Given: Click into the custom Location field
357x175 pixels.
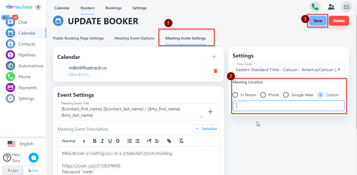Looking at the screenshot, I should click(x=288, y=106).
